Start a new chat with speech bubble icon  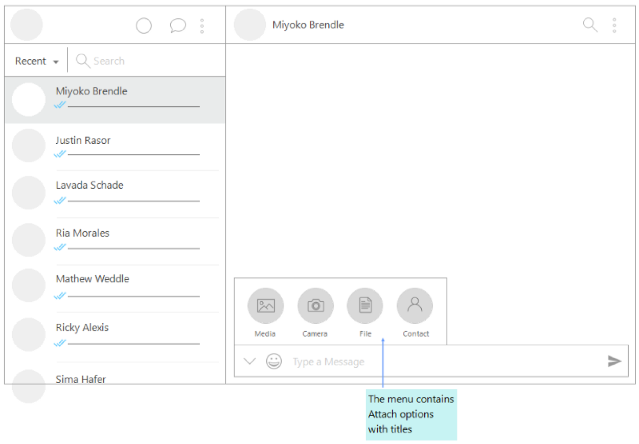click(177, 26)
